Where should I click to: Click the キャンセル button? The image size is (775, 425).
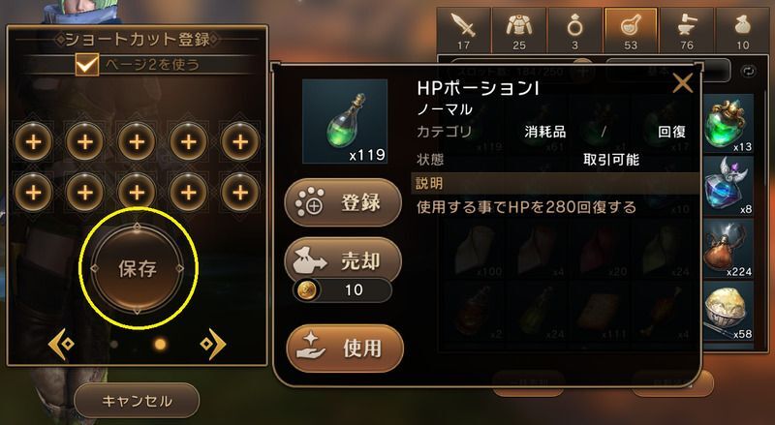[137, 401]
